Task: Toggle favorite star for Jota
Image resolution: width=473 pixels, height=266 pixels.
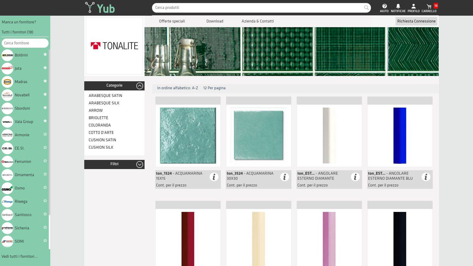Action: (x=45, y=68)
